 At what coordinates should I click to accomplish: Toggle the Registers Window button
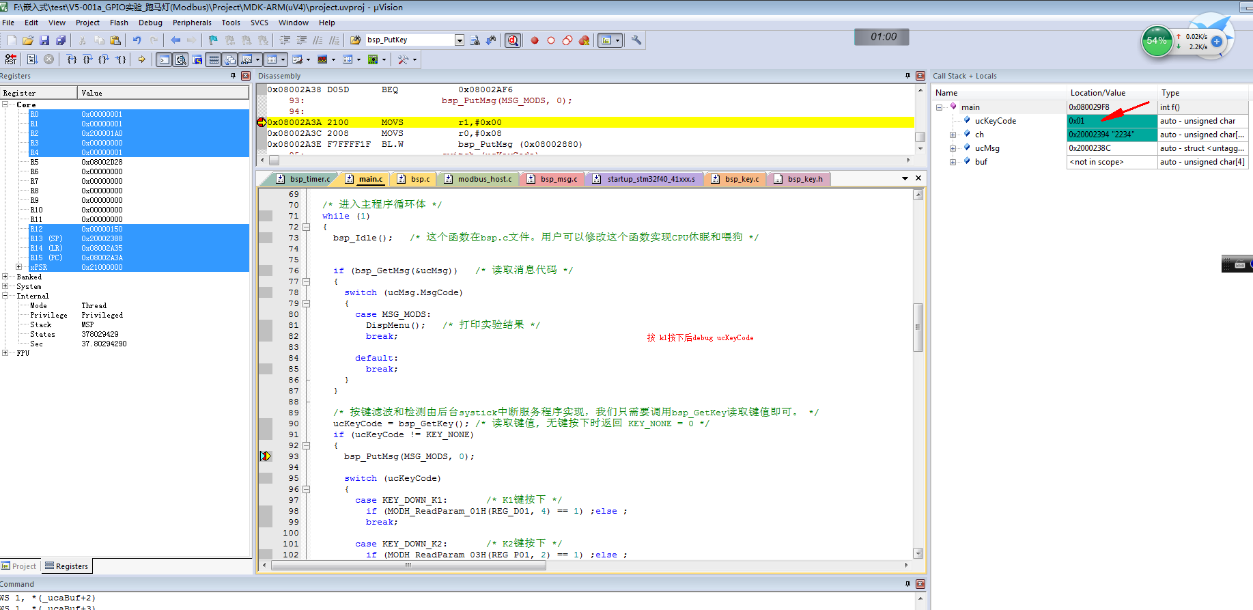click(x=214, y=59)
